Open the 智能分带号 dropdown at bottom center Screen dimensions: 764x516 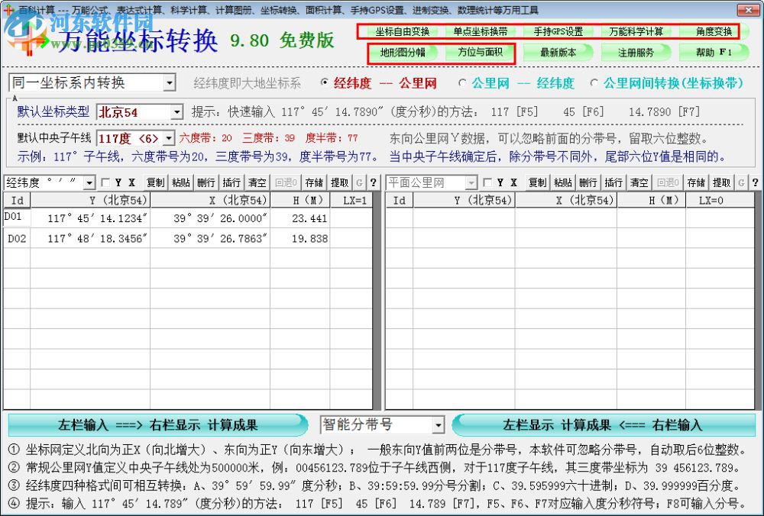click(x=439, y=424)
